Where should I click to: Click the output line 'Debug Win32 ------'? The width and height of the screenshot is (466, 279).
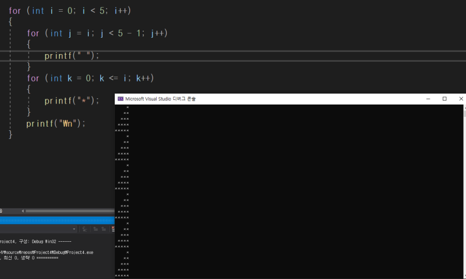(x=36, y=242)
